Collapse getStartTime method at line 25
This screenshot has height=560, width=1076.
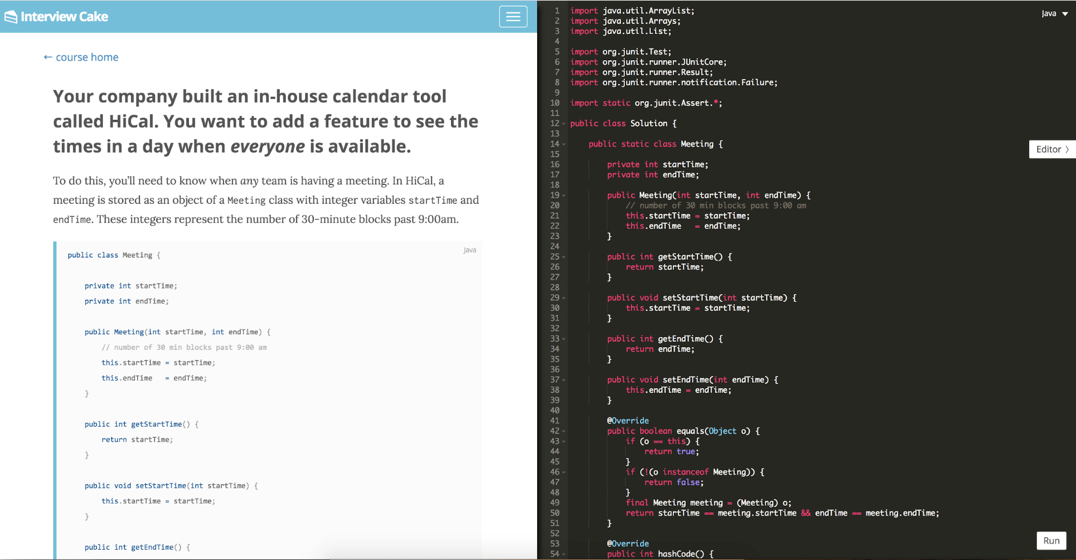[x=564, y=257]
